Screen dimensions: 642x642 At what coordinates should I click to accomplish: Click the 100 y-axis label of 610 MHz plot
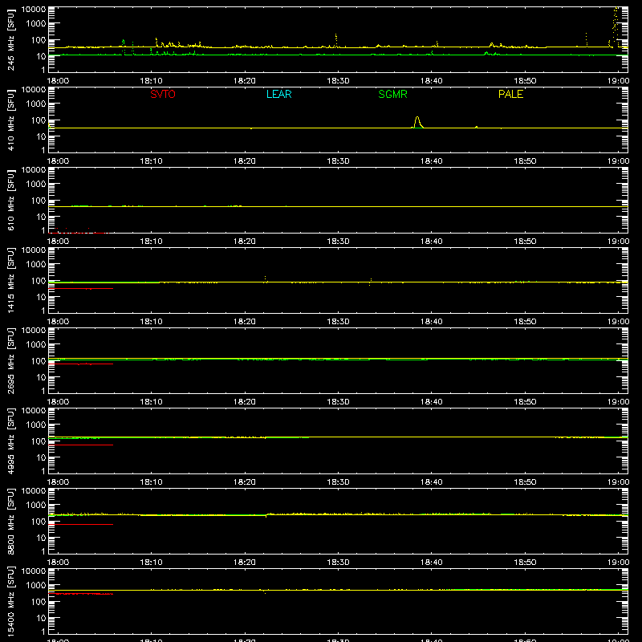coord(39,201)
